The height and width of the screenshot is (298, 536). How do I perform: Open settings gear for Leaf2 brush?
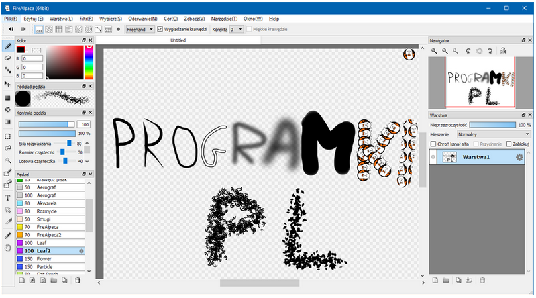point(81,251)
